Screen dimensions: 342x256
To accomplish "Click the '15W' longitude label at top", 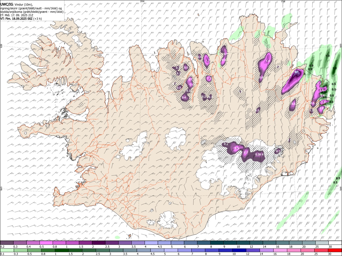I will pos(283,1).
